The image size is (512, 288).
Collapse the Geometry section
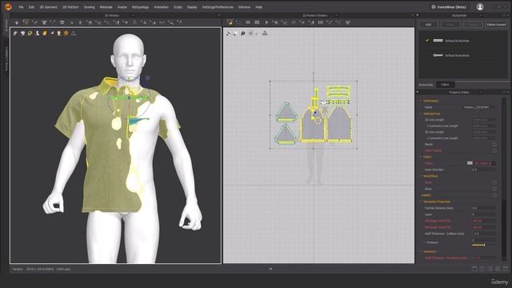[421, 251]
